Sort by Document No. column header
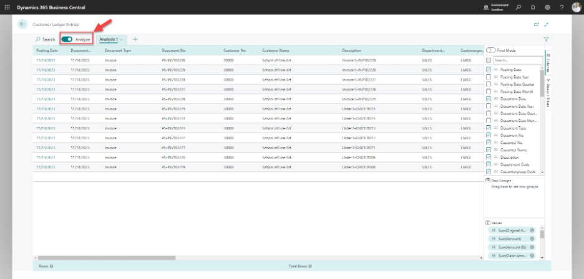The image size is (584, 279). click(x=174, y=50)
